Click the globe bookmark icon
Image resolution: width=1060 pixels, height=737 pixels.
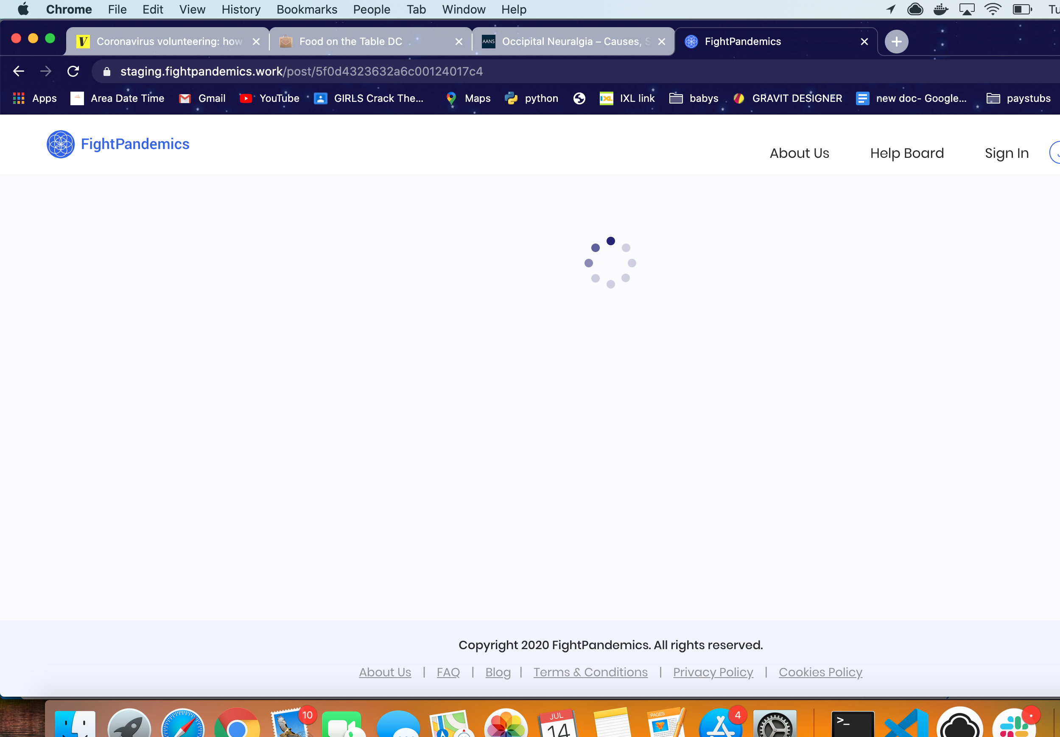[579, 98]
